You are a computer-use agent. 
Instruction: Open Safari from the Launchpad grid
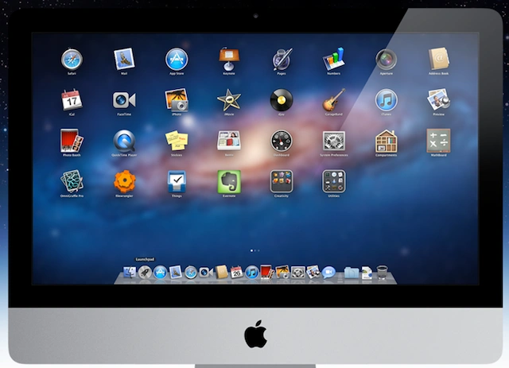(x=72, y=60)
